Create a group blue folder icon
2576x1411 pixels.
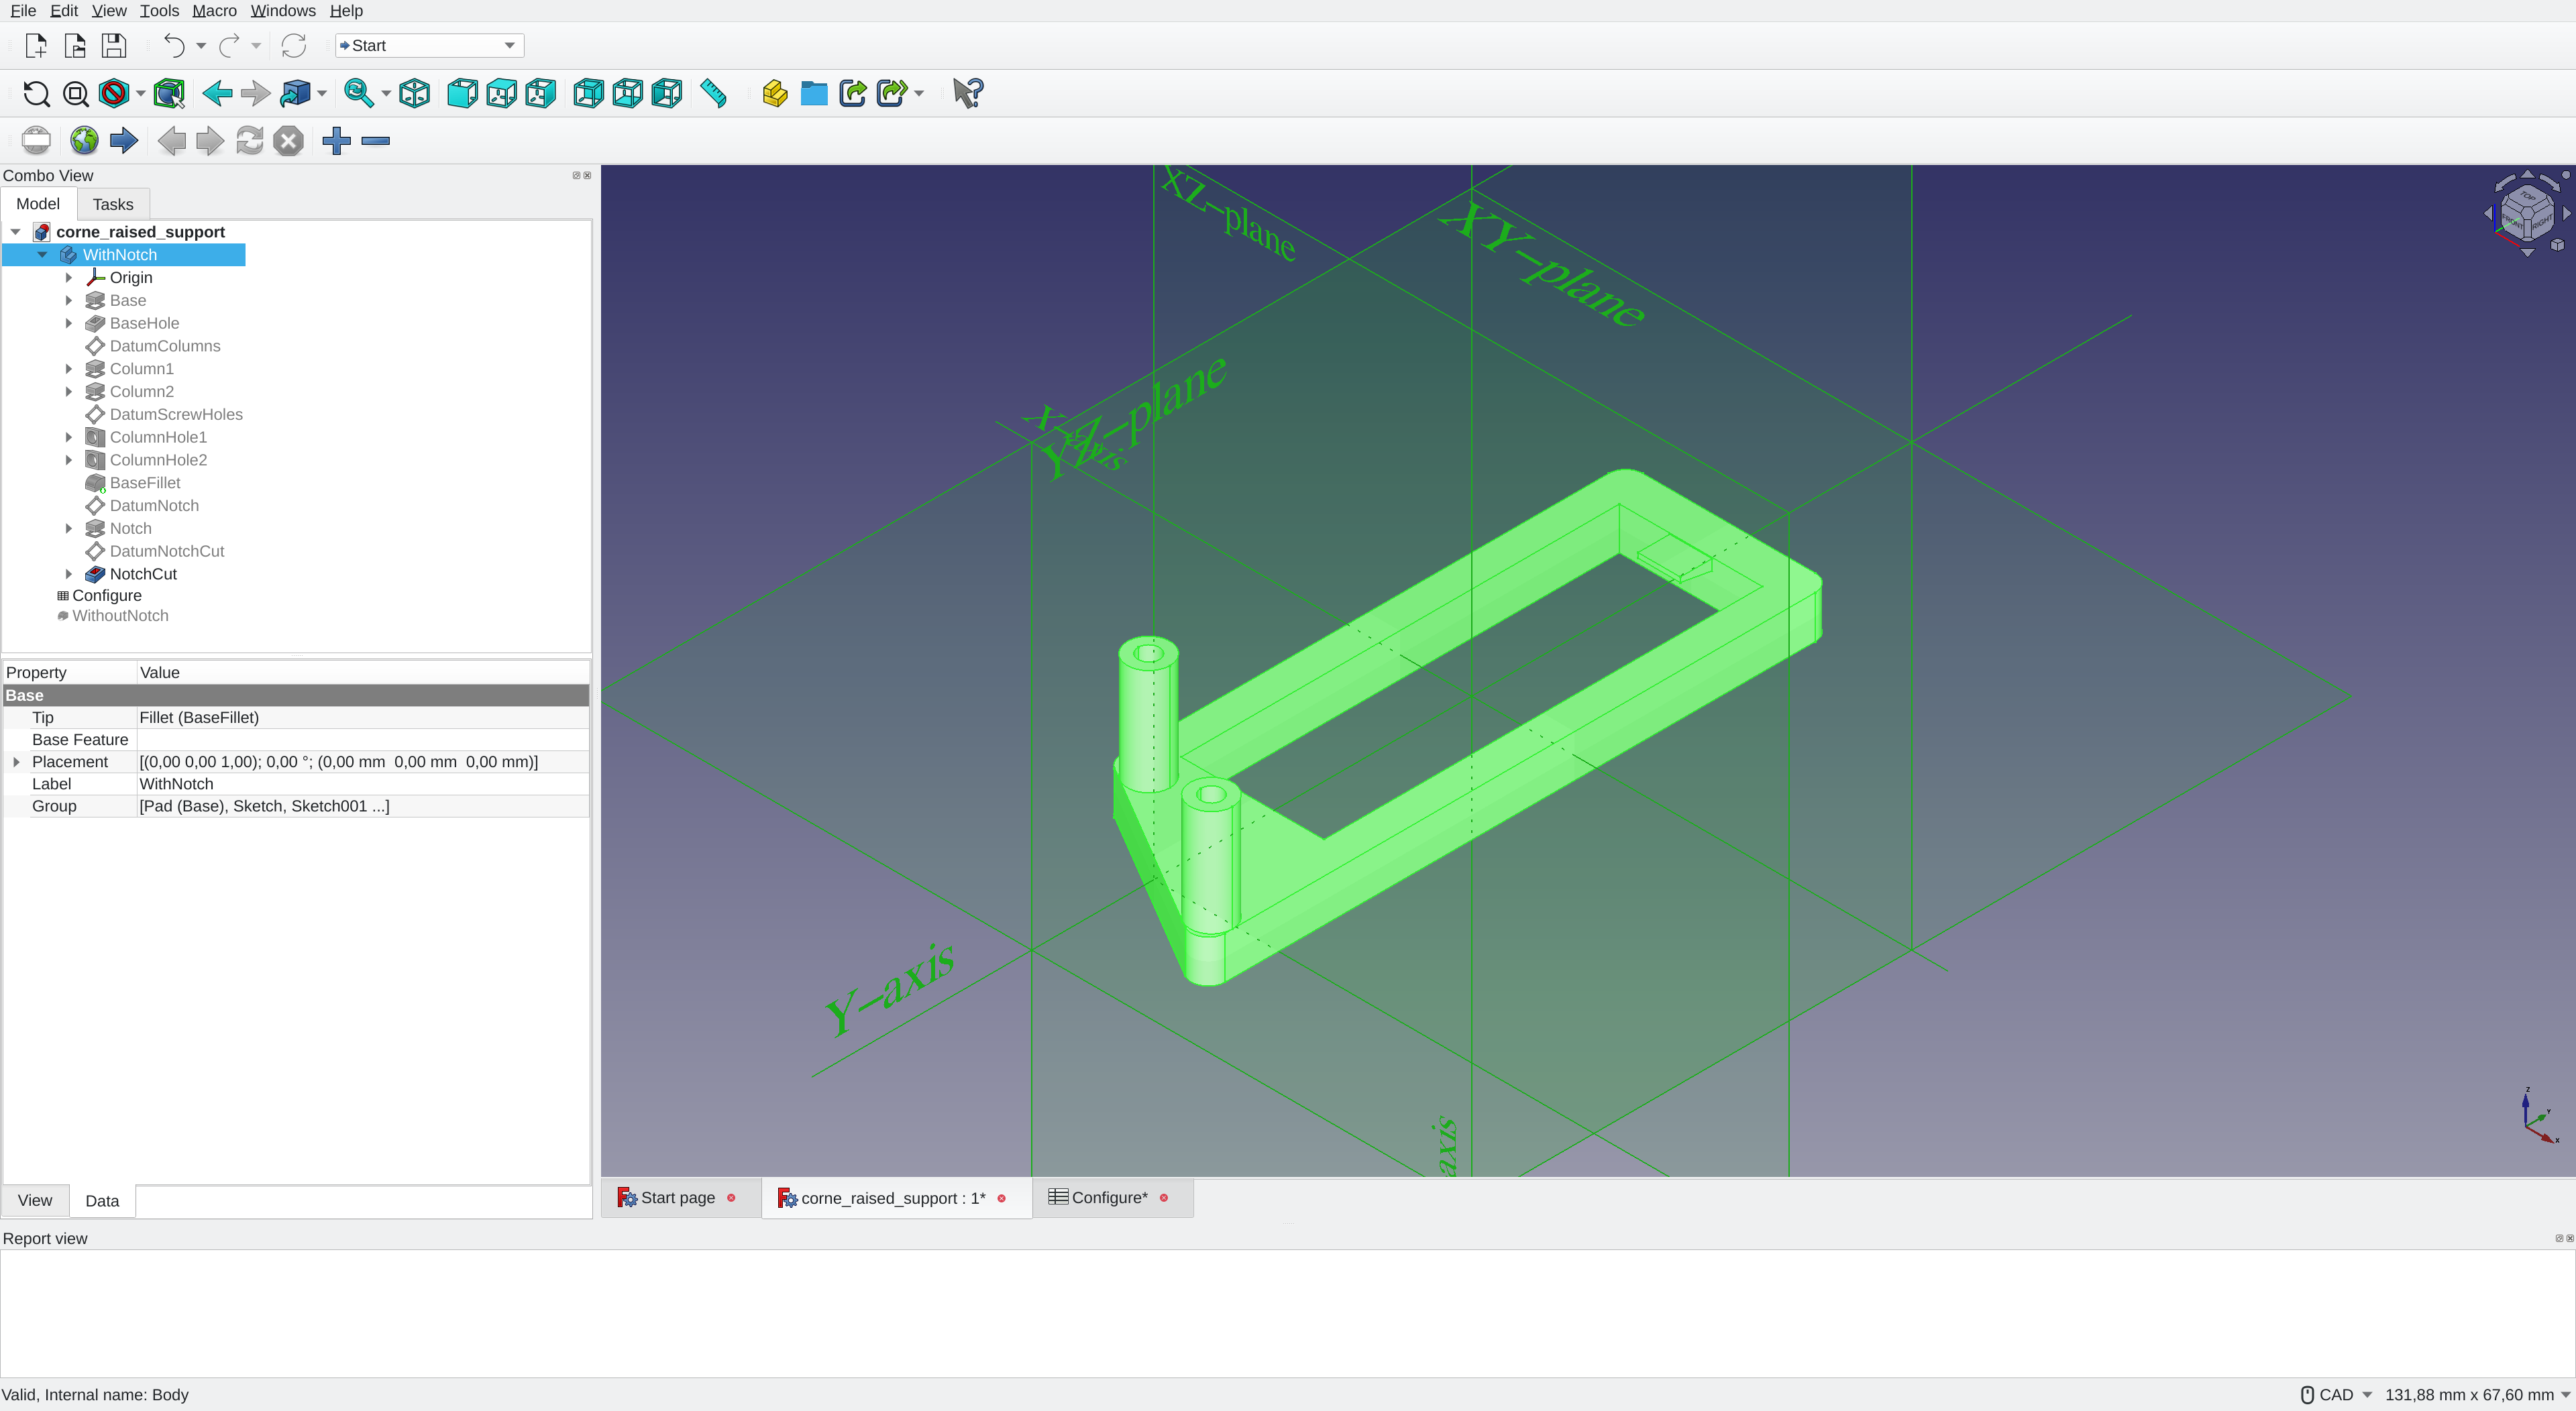[x=814, y=93]
